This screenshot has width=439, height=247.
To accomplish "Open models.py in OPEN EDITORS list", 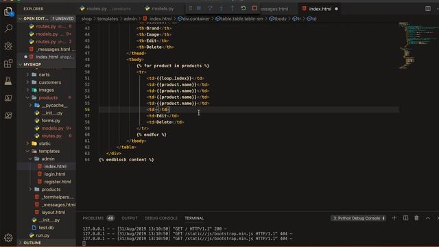I will (47, 34).
